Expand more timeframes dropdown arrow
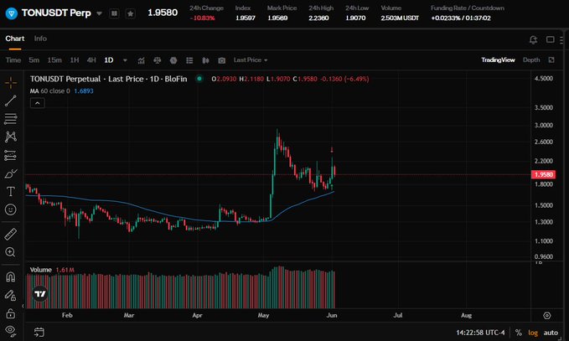Image resolution: width=569 pixels, height=341 pixels. (125, 60)
